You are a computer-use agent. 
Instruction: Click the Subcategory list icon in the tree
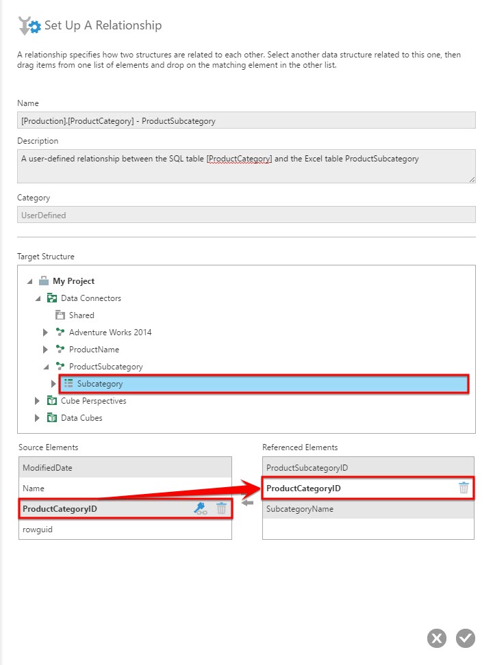pos(69,384)
